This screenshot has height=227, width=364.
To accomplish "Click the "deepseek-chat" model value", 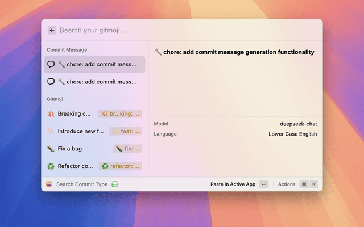I will pos(298,124).
